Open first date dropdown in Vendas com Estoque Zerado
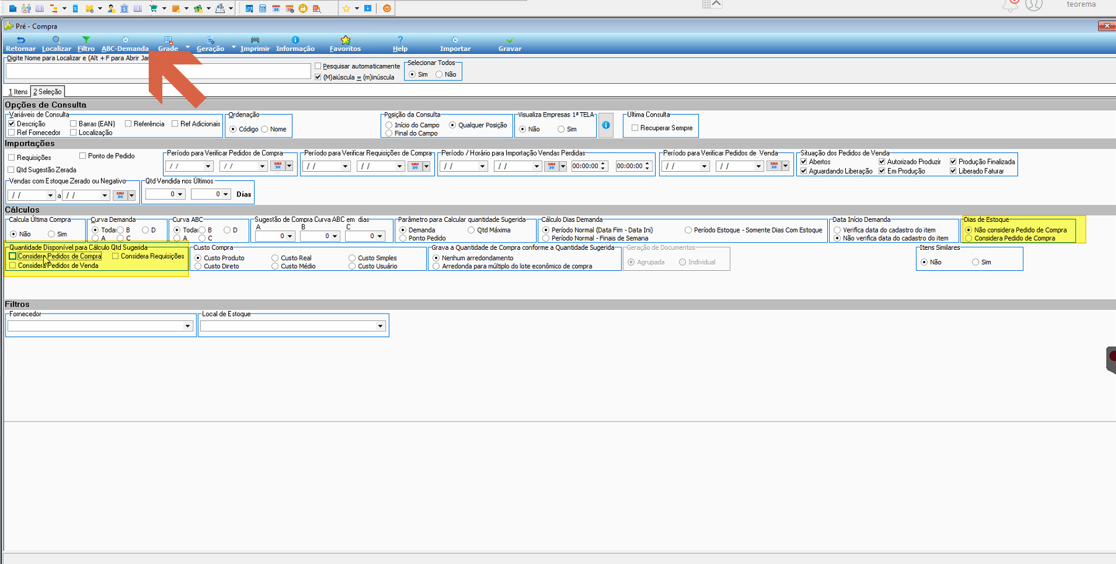Viewport: 1116px width, 564px height. [50, 195]
